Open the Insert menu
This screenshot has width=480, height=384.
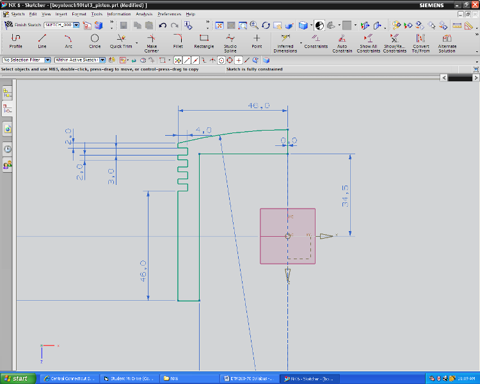click(61, 13)
